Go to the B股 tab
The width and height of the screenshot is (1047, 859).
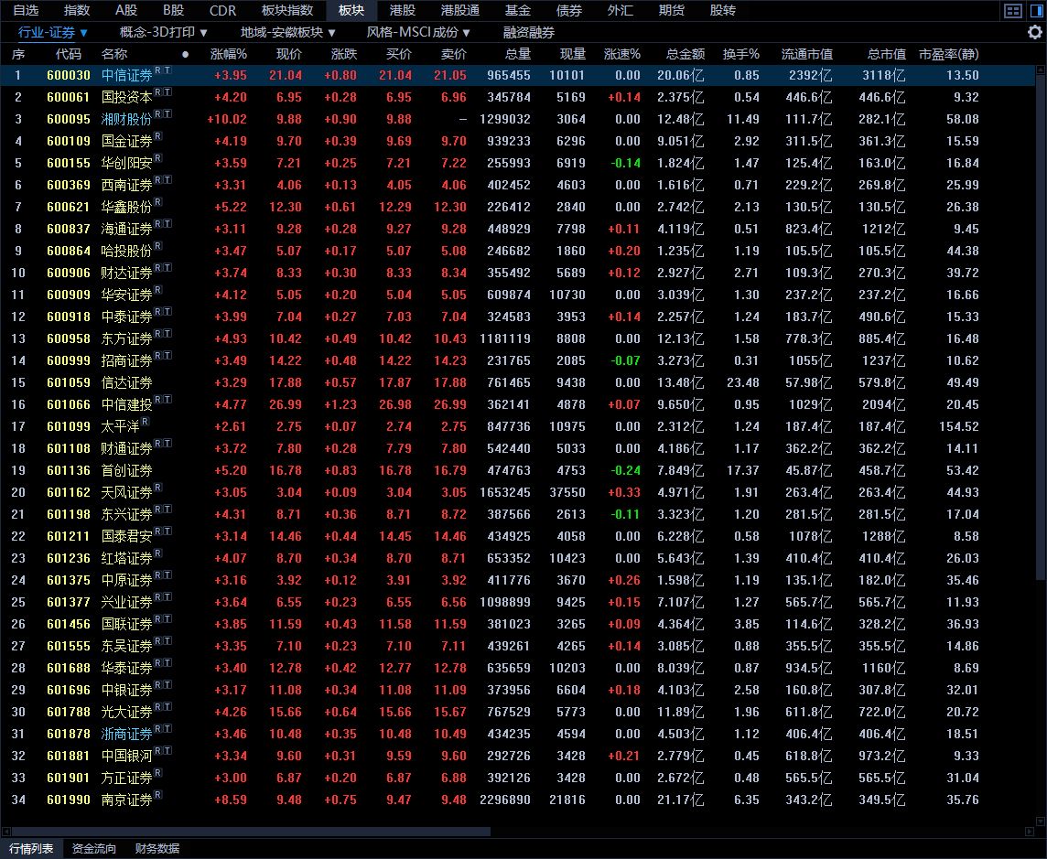pyautogui.click(x=174, y=10)
